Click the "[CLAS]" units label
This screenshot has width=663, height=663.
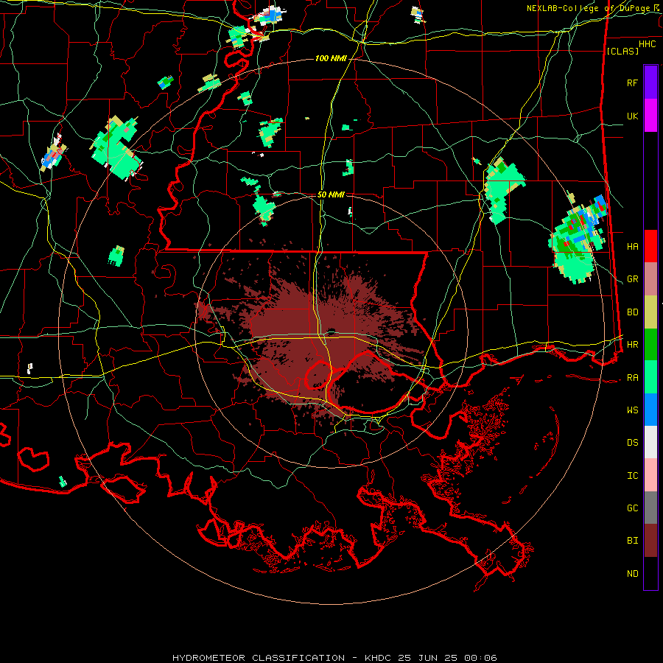(622, 51)
